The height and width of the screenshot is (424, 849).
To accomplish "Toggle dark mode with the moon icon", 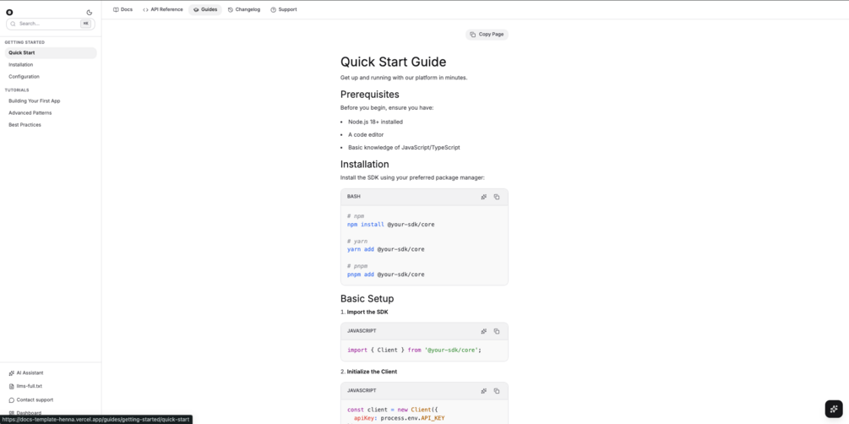I will [90, 13].
